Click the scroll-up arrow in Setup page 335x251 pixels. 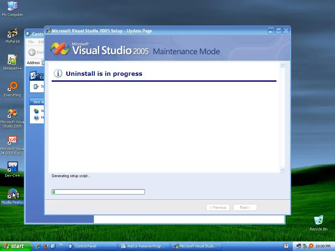pyautogui.click(x=282, y=65)
